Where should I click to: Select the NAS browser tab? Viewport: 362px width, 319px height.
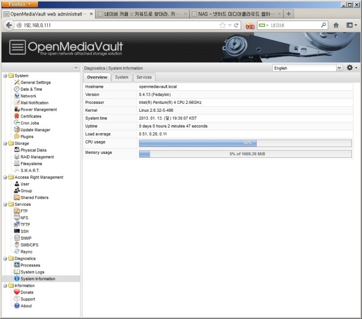coord(236,14)
